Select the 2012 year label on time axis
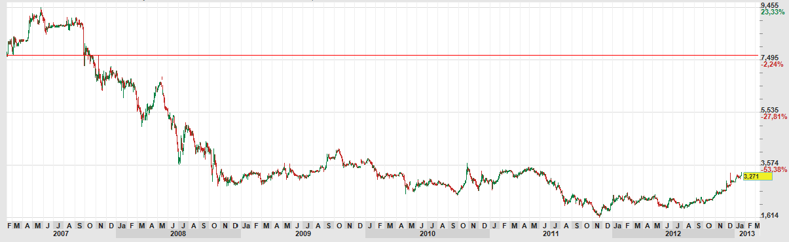 click(x=673, y=233)
